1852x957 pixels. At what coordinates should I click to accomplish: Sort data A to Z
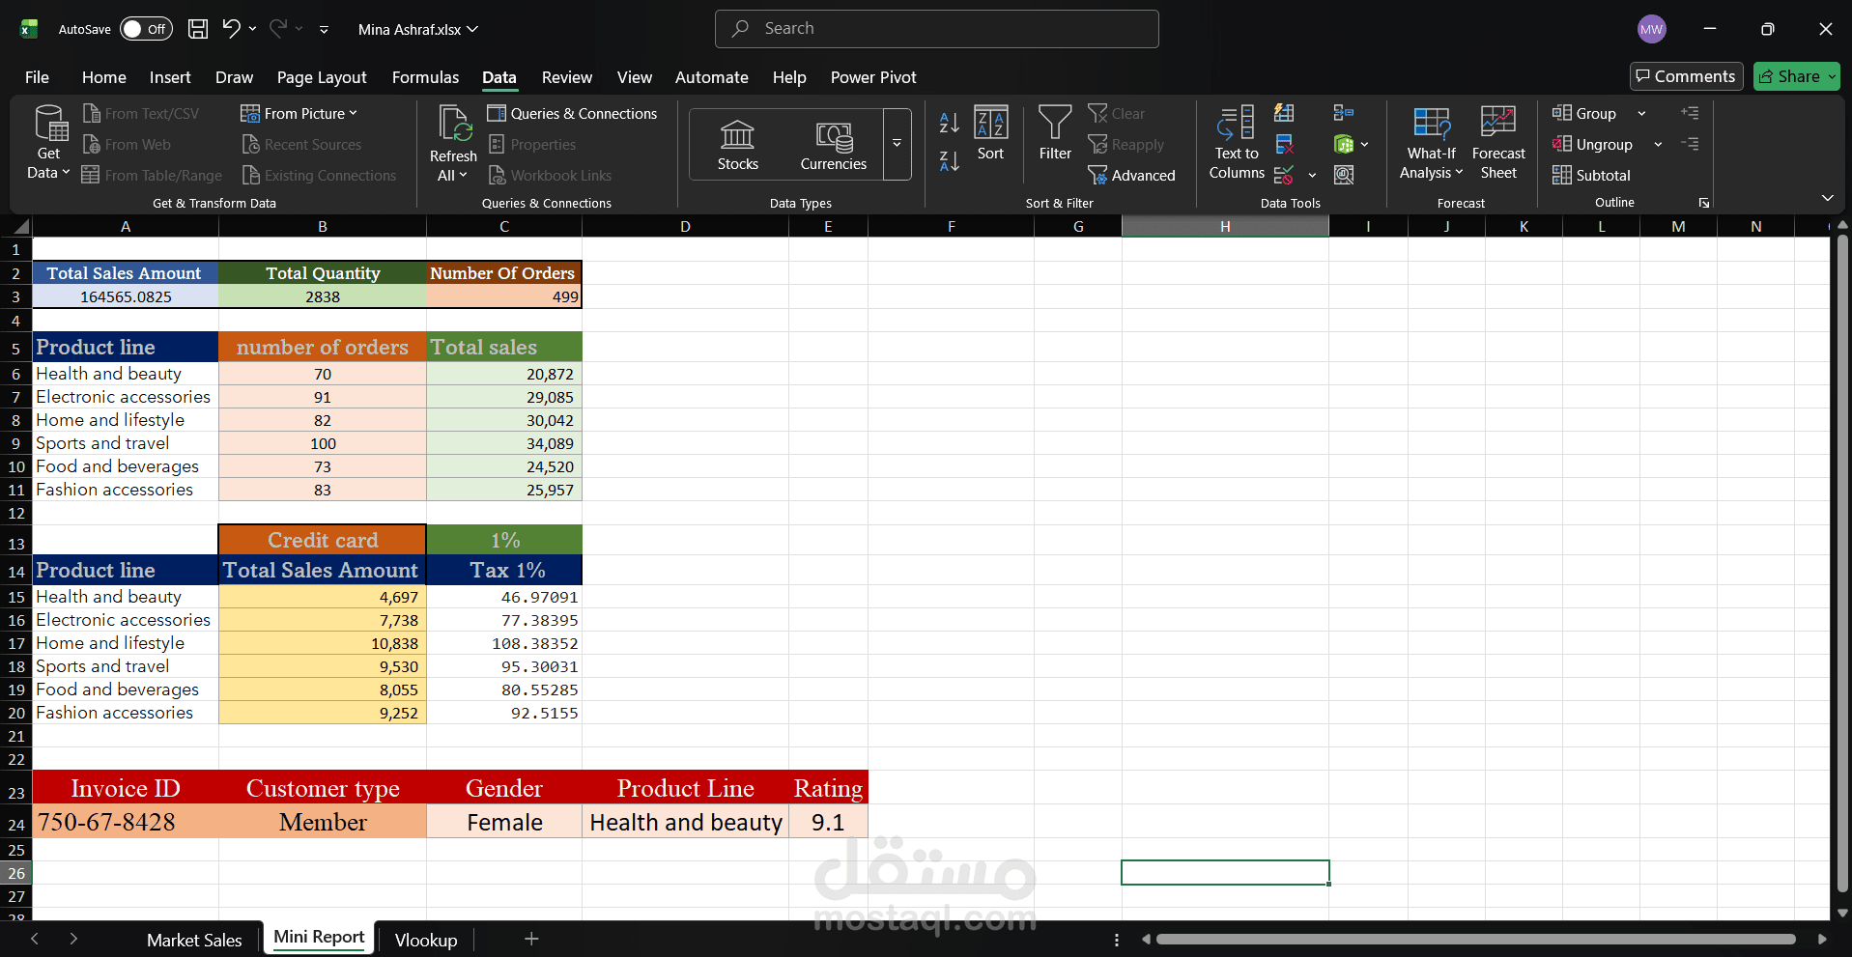(x=948, y=123)
